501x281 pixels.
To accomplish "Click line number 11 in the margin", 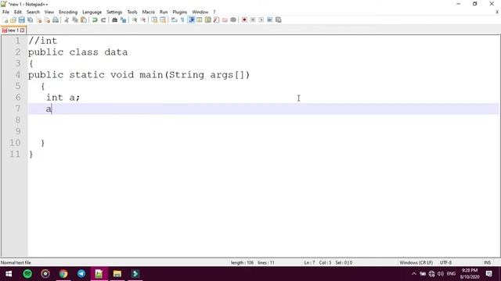I will pos(15,155).
